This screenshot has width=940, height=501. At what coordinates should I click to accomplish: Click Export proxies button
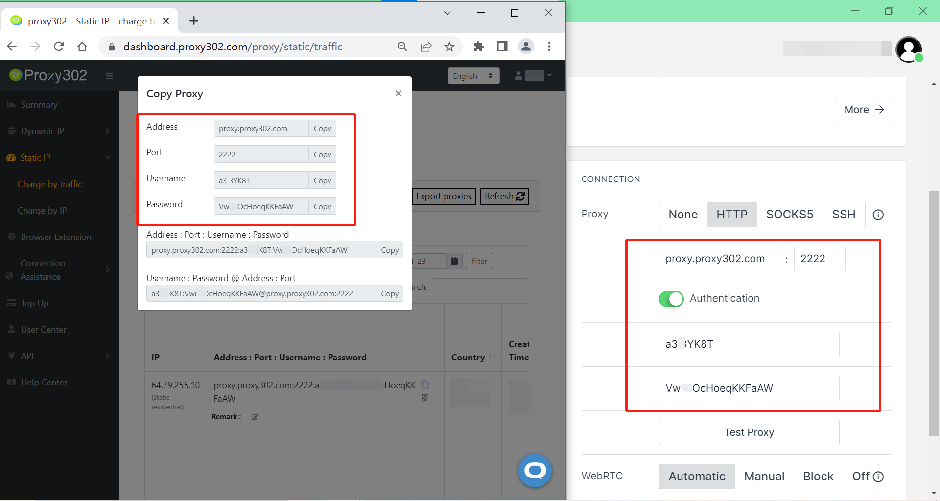444,196
